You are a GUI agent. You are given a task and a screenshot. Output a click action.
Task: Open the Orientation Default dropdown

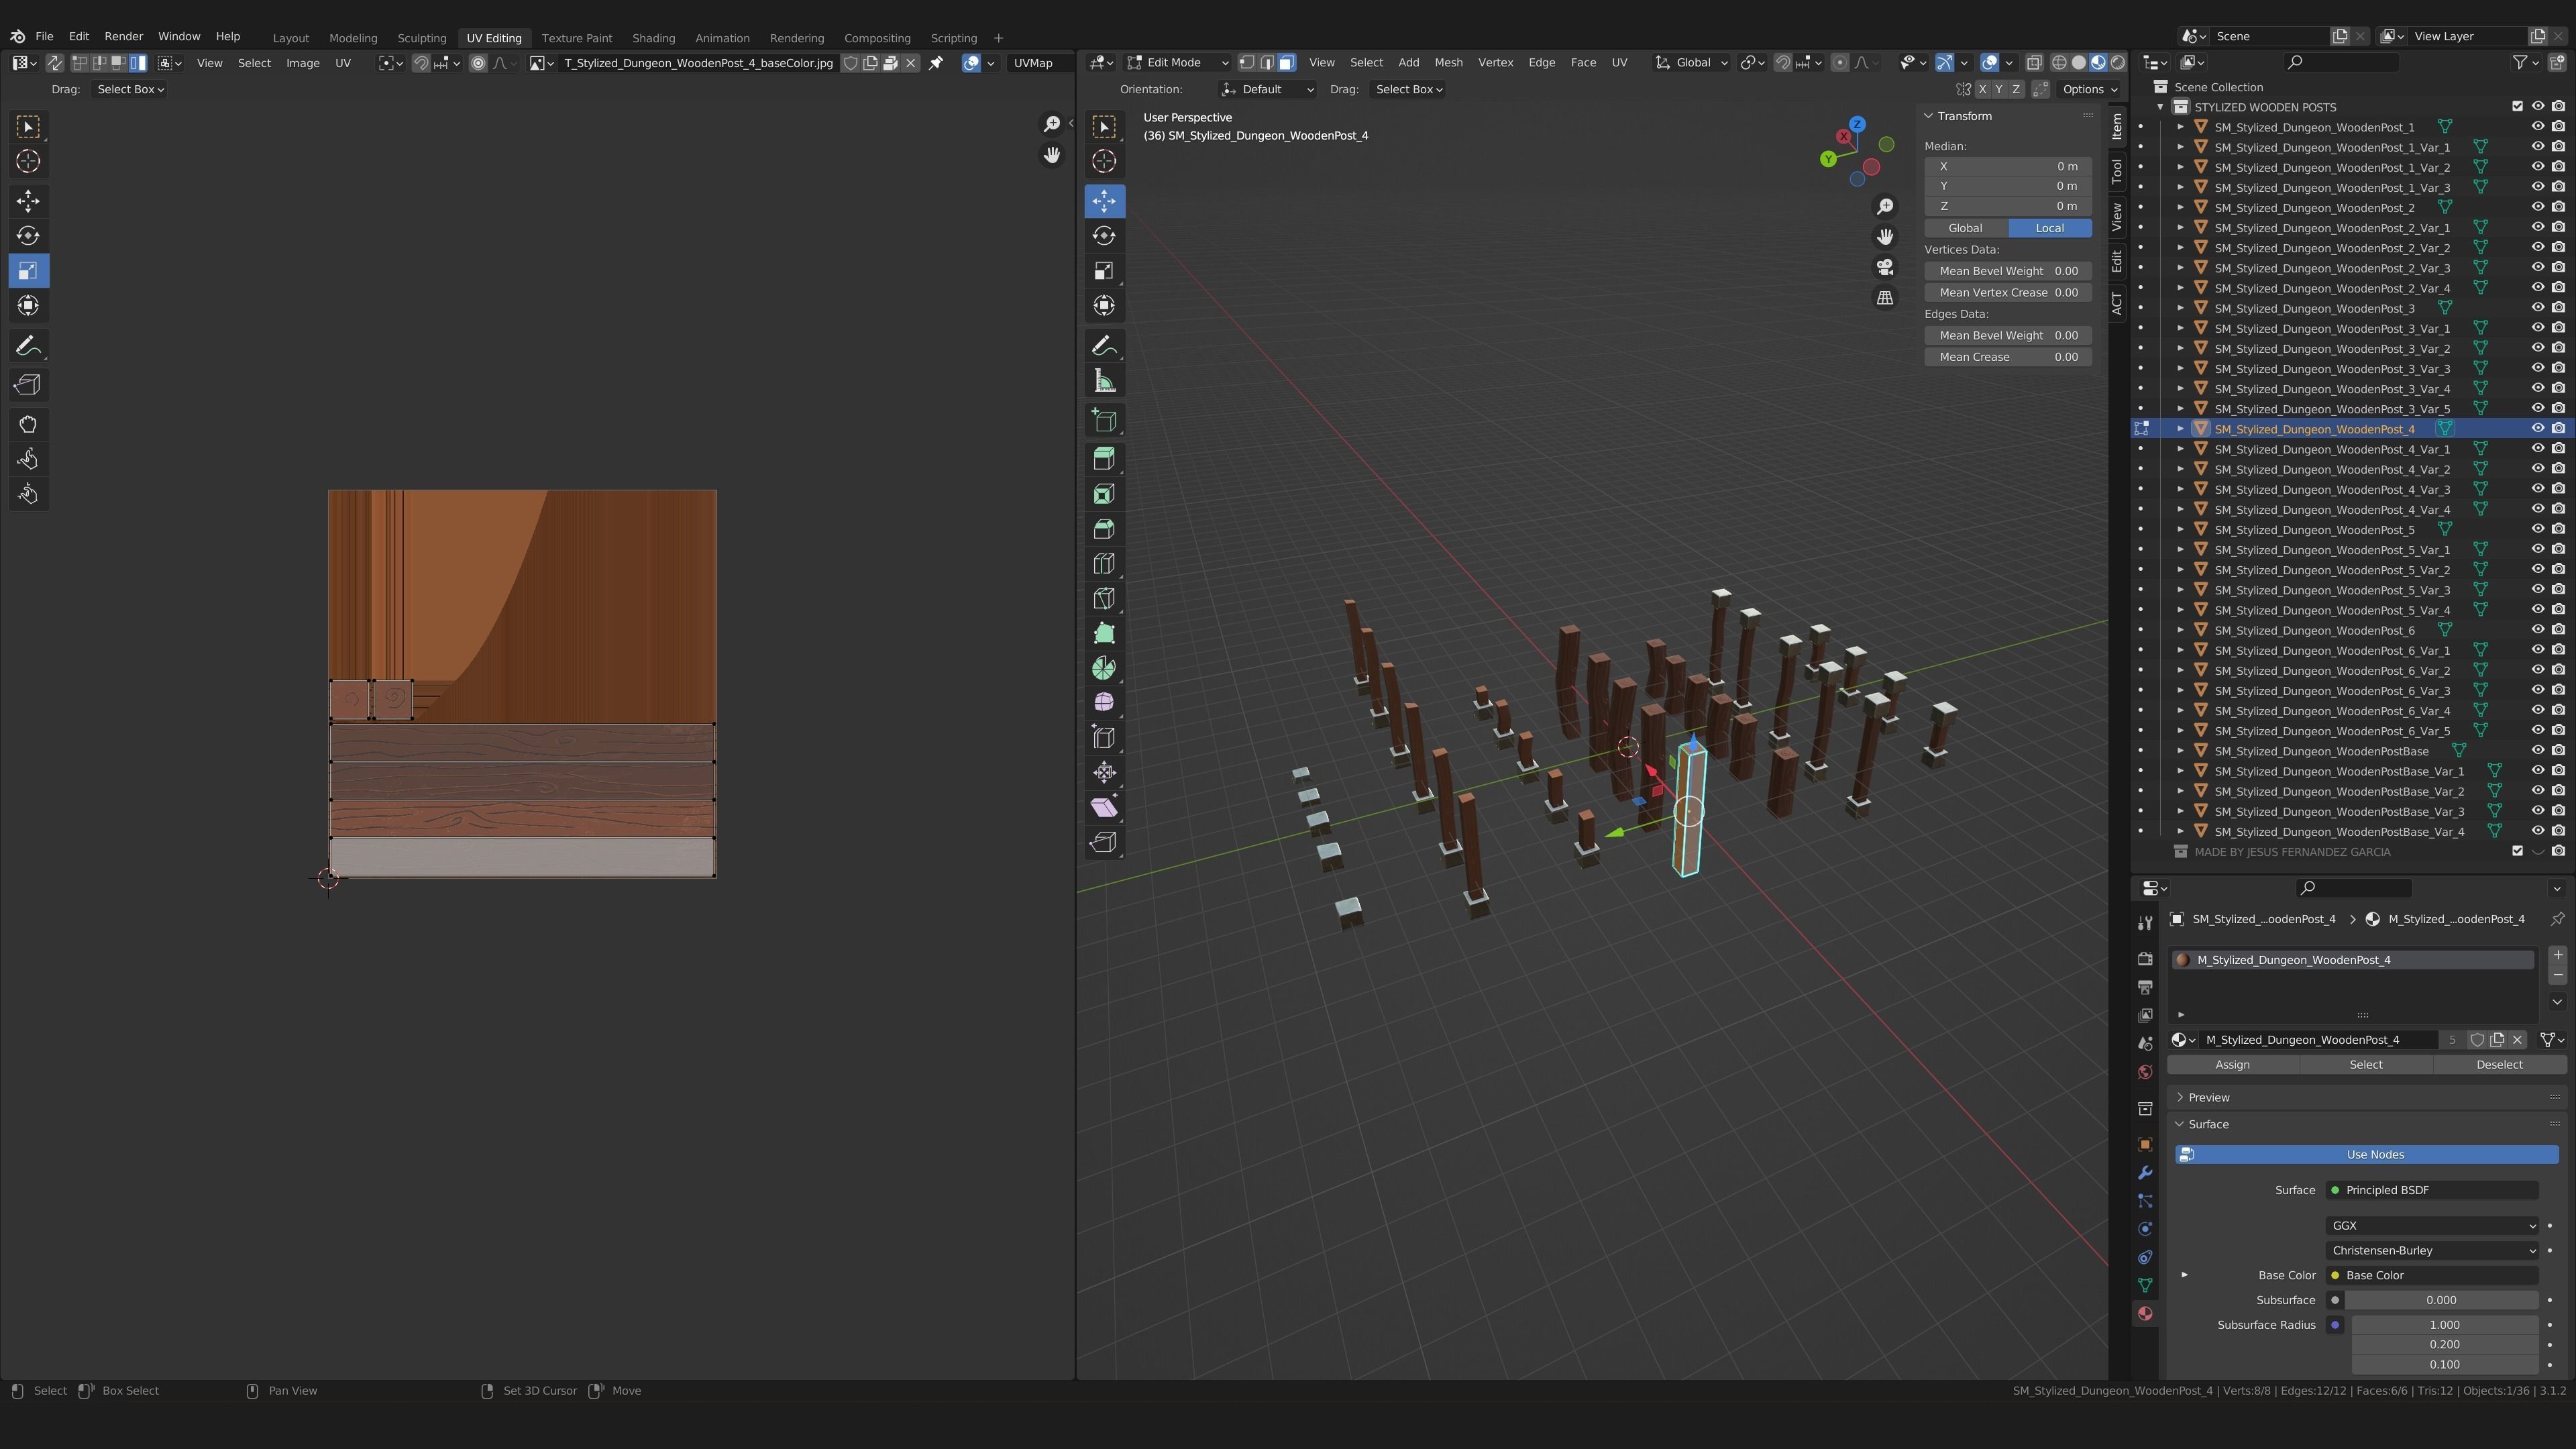tap(1268, 90)
